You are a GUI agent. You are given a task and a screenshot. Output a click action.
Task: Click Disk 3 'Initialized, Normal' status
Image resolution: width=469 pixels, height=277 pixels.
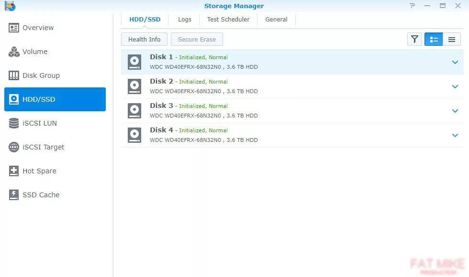point(203,106)
